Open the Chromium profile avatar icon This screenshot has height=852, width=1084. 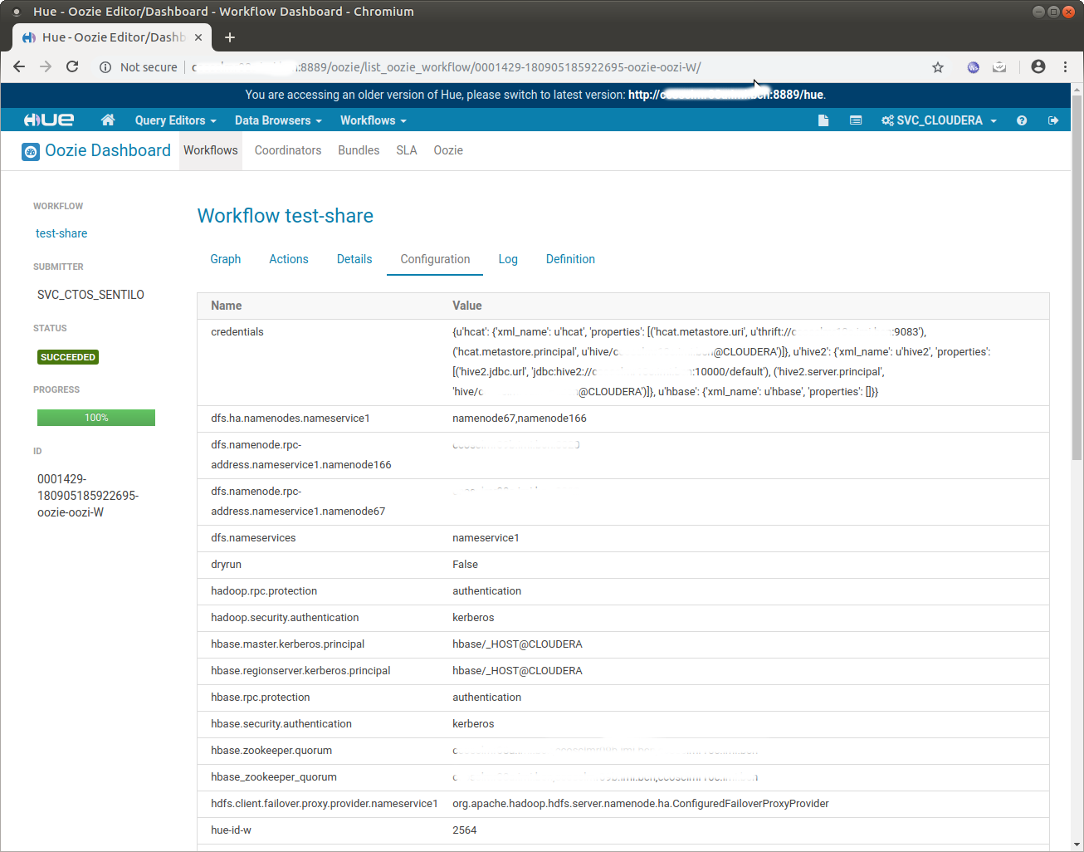[x=1038, y=66]
